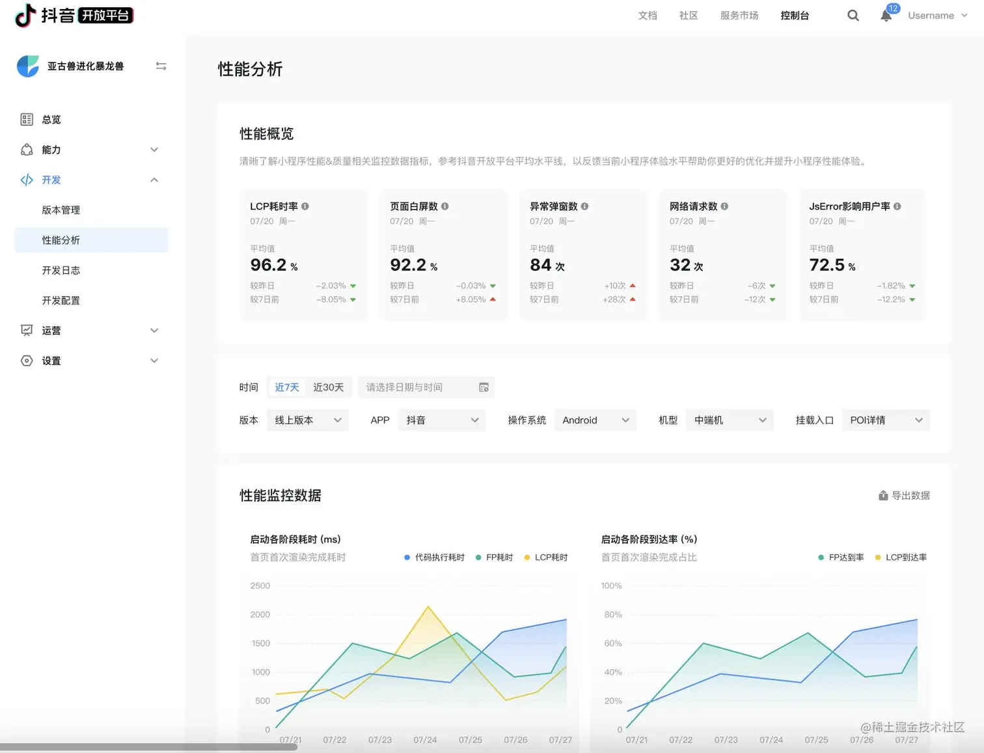984x753 pixels.
Task: Click the 开发 code brackets icon
Action: [x=27, y=180]
